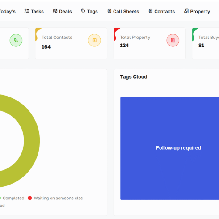Open the Total Contacts card

pyautogui.click(x=71, y=43)
